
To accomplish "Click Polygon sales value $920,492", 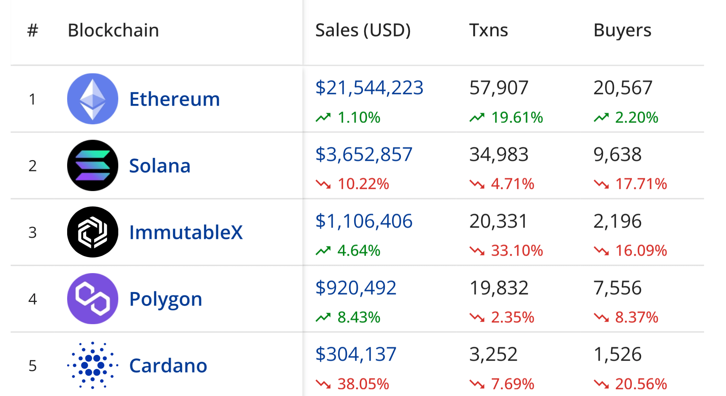I will [356, 288].
